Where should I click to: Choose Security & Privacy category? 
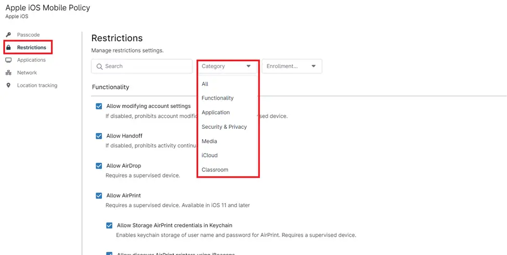pos(224,127)
